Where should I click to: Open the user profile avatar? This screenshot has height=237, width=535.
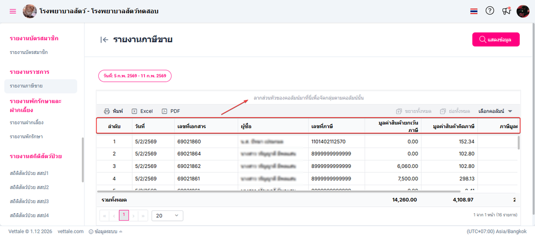[523, 11]
